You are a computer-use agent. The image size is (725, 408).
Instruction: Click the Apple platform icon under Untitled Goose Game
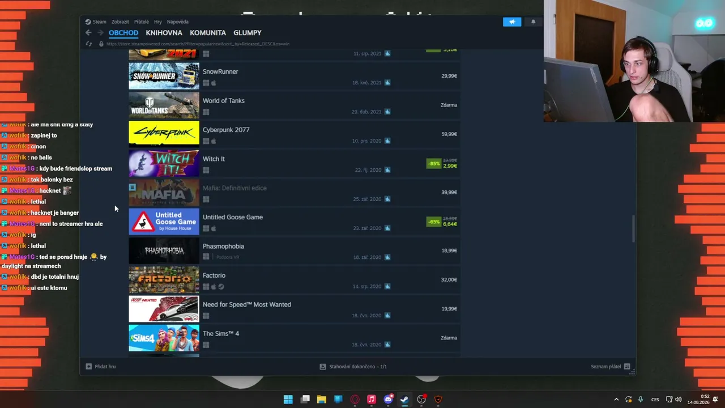[x=214, y=228]
